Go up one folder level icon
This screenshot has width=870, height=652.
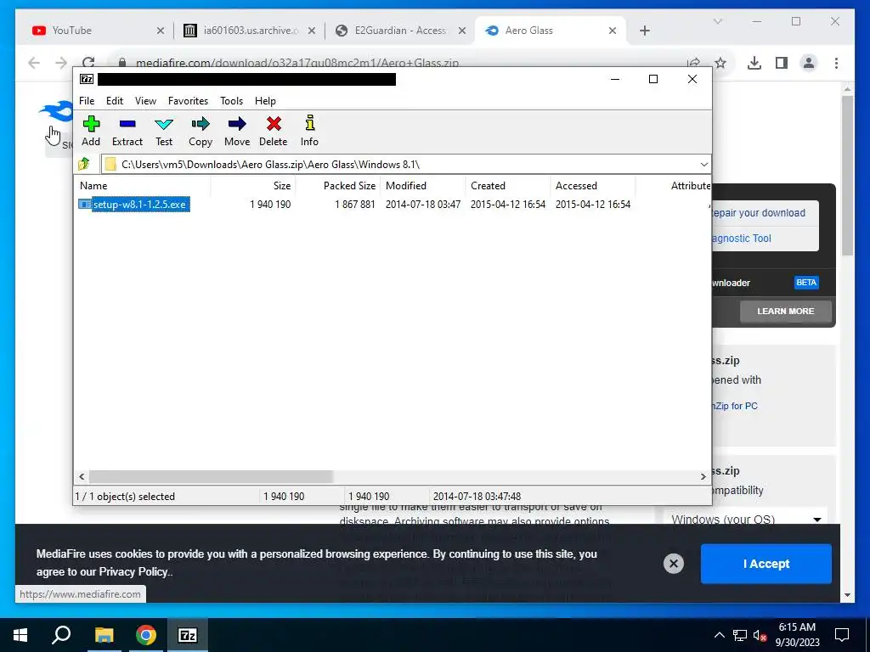(84, 164)
